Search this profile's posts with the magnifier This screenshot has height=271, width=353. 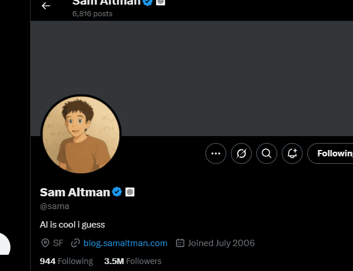[x=267, y=153]
